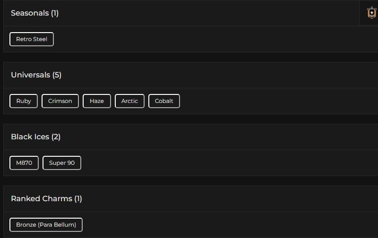Click the Black Ices heading text
Image resolution: width=378 pixels, height=238 pixels.
35,137
